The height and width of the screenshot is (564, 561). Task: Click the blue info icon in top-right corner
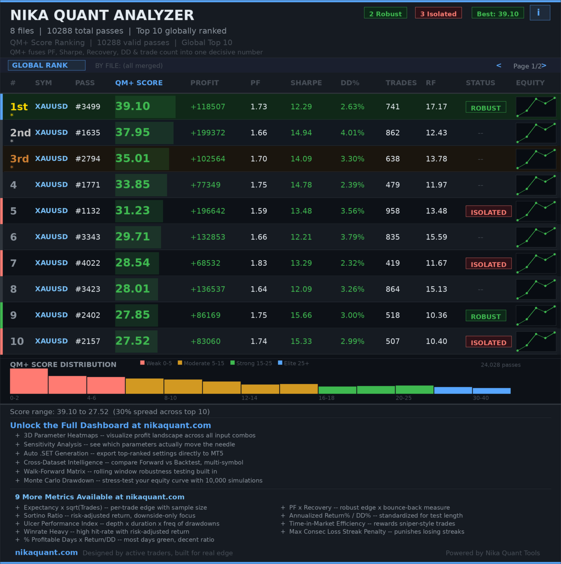click(x=540, y=13)
